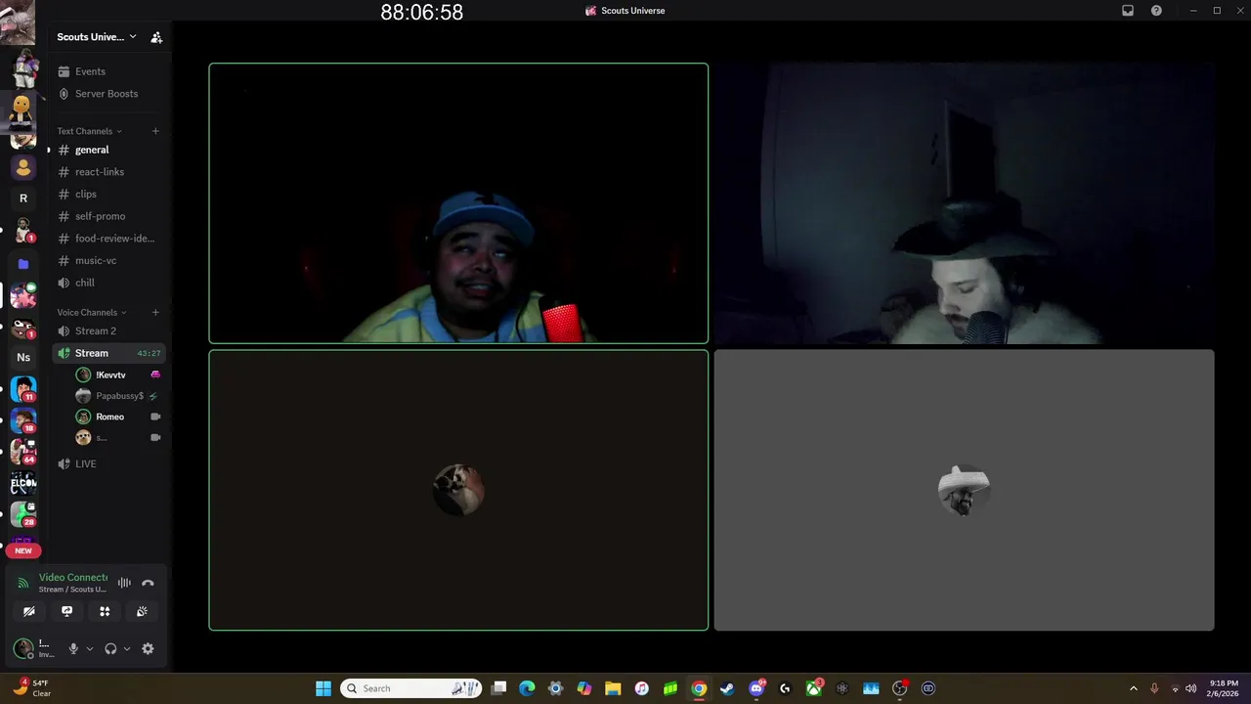The height and width of the screenshot is (704, 1251).
Task: Focus bottom-left avatar participant tile
Action: coord(458,490)
